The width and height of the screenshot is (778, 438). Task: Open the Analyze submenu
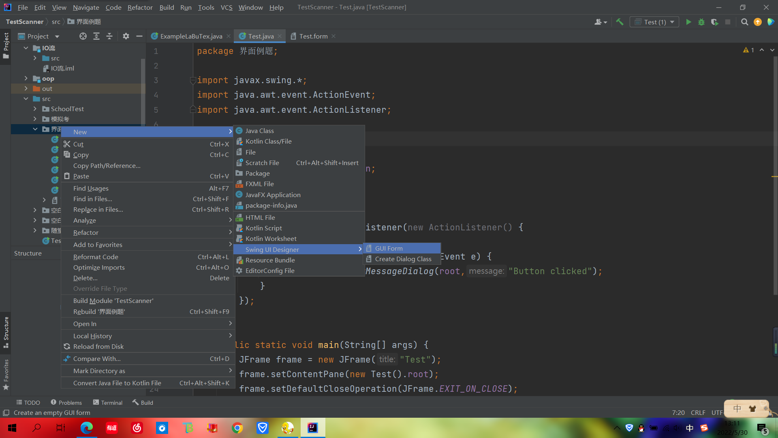[148, 220]
